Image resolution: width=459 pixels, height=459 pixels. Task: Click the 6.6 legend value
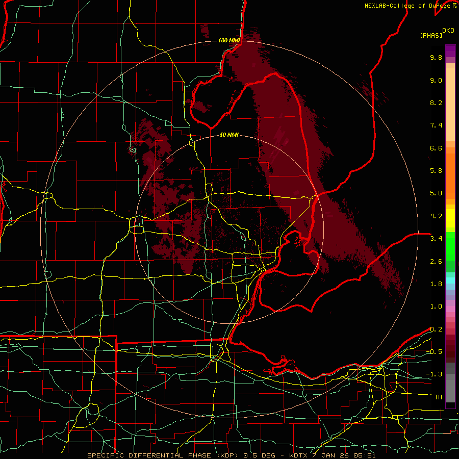(x=436, y=148)
